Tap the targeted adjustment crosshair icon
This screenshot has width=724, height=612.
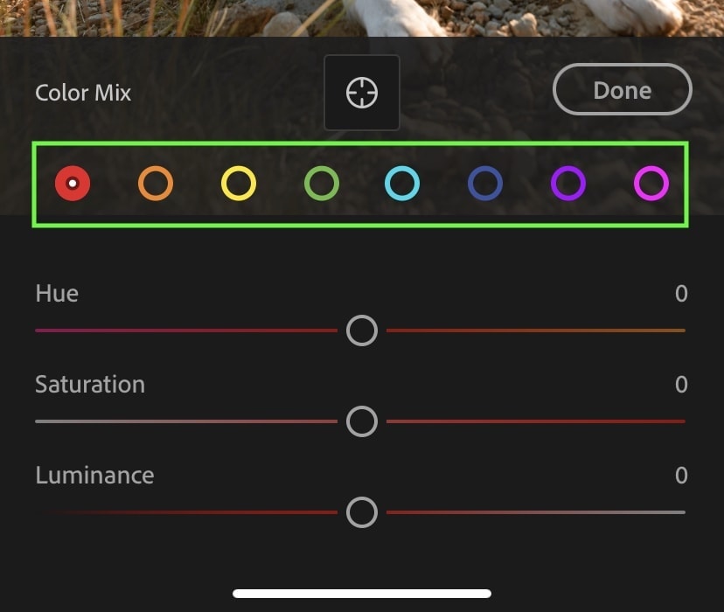point(361,93)
